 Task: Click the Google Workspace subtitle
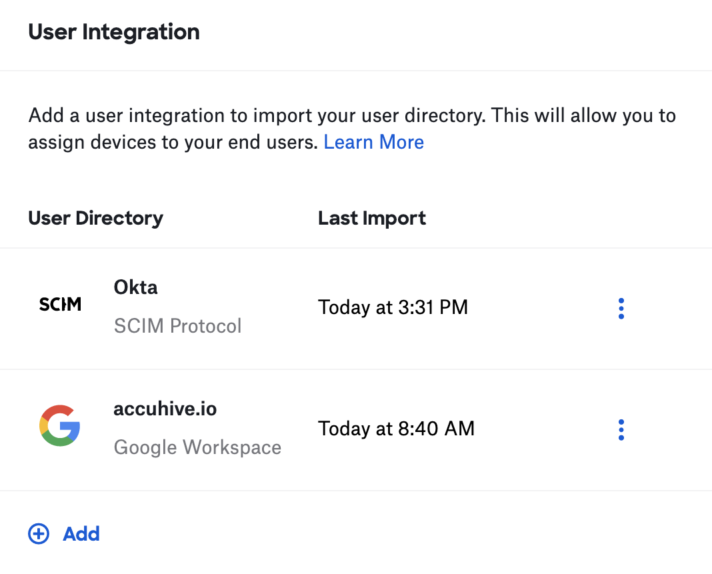pyautogui.click(x=197, y=447)
